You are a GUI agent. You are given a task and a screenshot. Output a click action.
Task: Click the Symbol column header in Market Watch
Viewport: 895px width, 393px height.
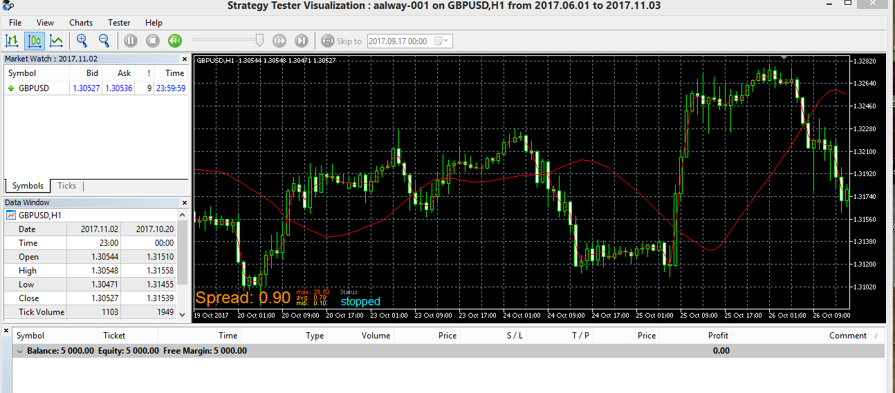pos(22,73)
